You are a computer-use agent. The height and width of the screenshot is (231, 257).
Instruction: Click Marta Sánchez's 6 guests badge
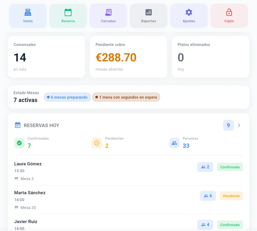tap(208, 196)
